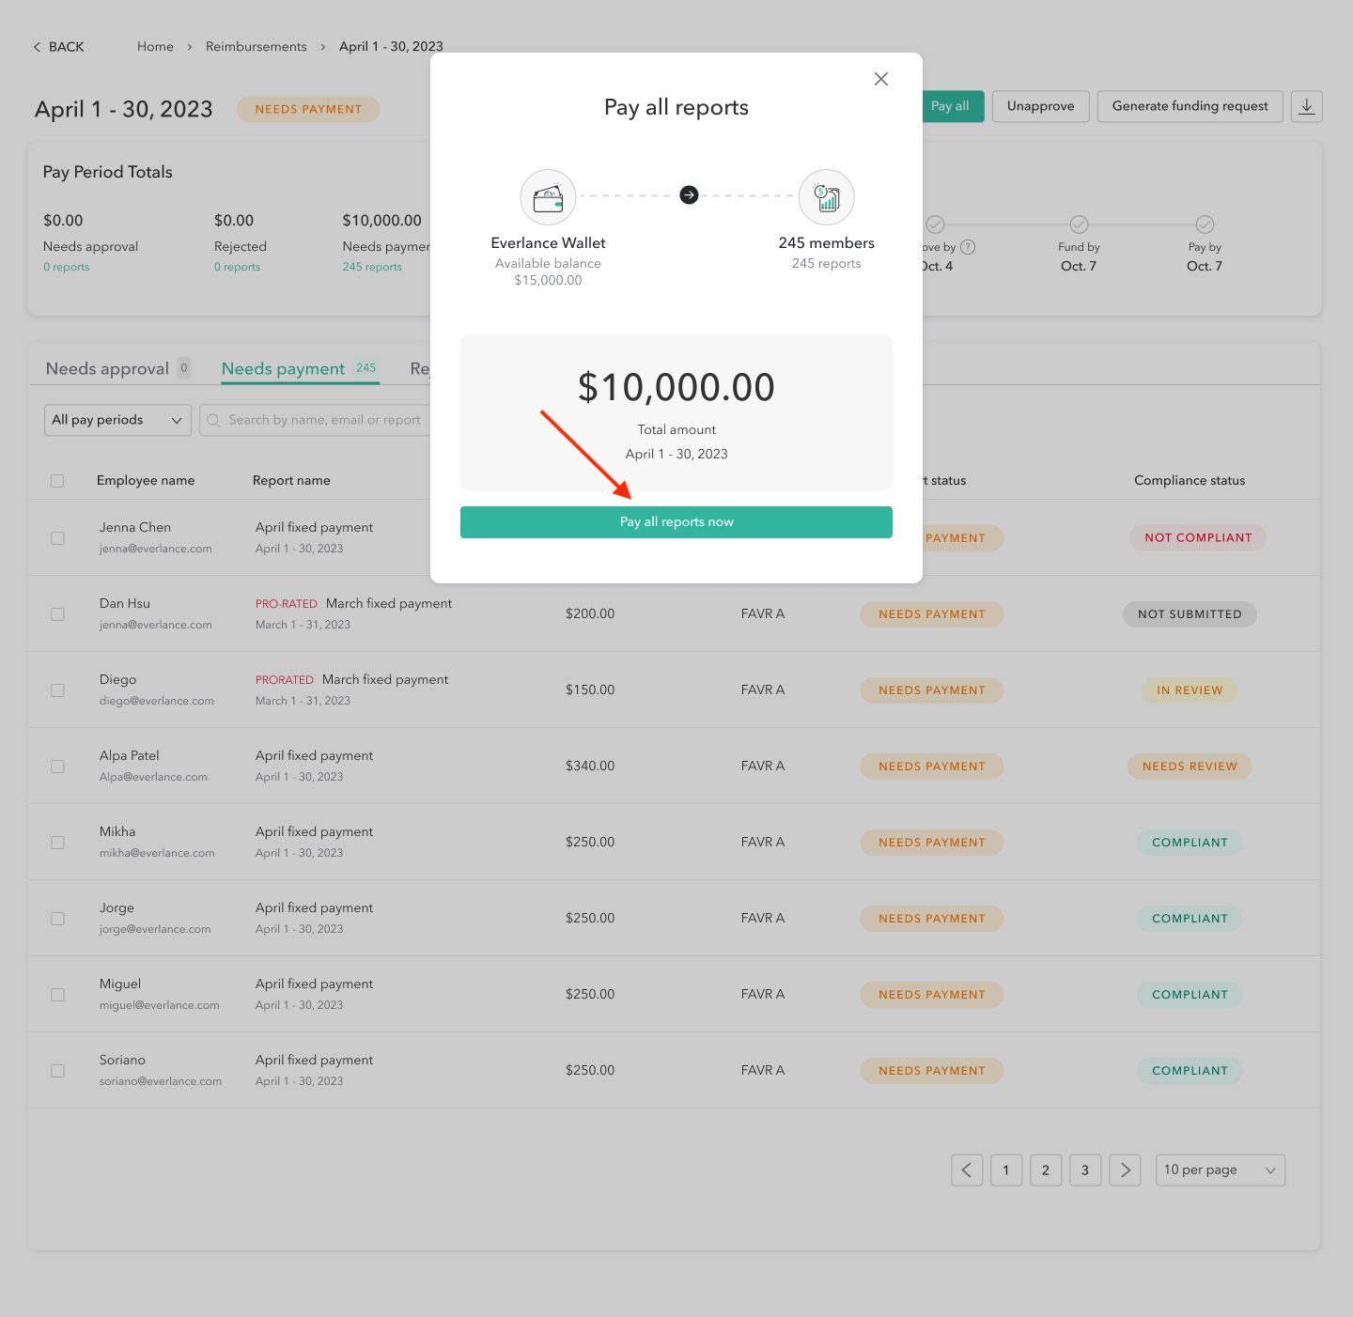
Task: Click April 1 - 30, 2023 breadcrumb
Action: 391,46
